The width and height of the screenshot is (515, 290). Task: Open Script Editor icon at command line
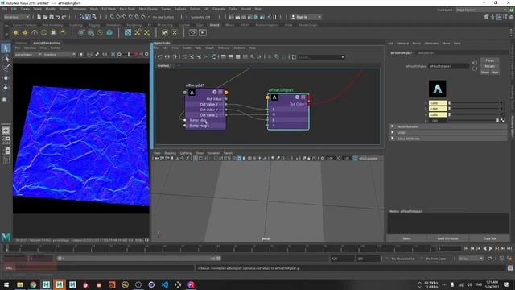click(510, 268)
